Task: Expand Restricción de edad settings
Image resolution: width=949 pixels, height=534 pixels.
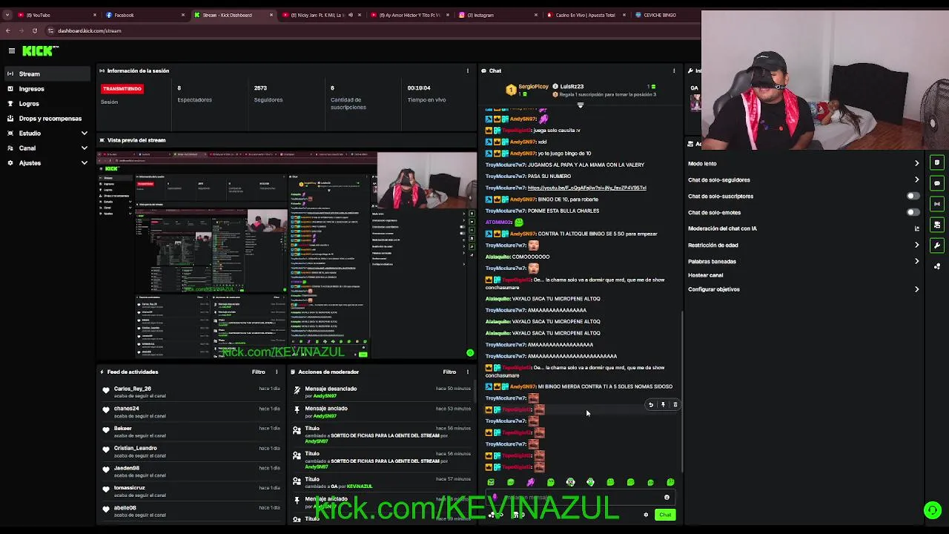Action: pos(916,245)
